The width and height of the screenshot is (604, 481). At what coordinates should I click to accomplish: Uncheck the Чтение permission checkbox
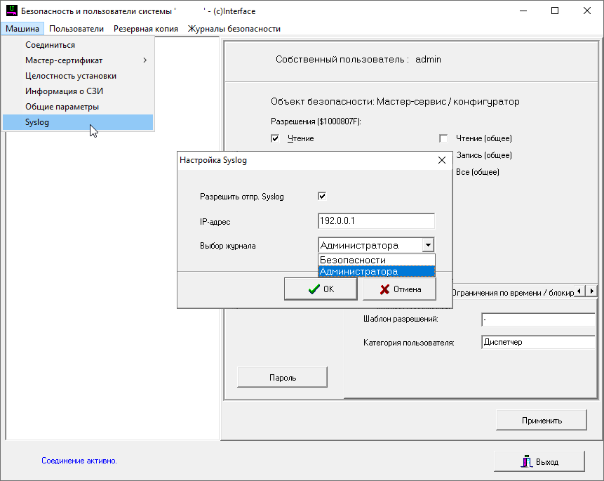click(x=275, y=138)
